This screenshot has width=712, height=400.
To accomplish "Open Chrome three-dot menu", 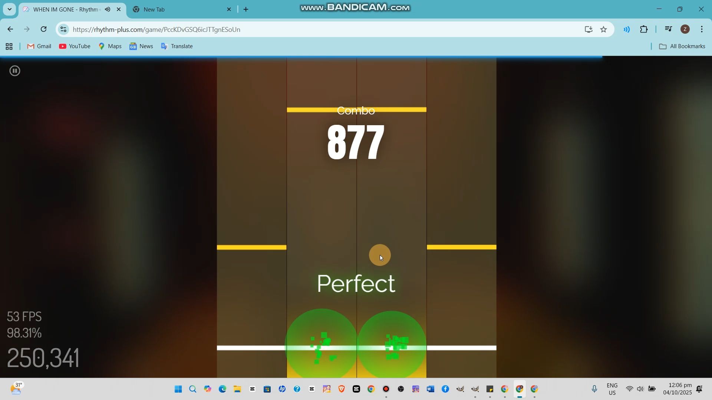I will 702,29.
